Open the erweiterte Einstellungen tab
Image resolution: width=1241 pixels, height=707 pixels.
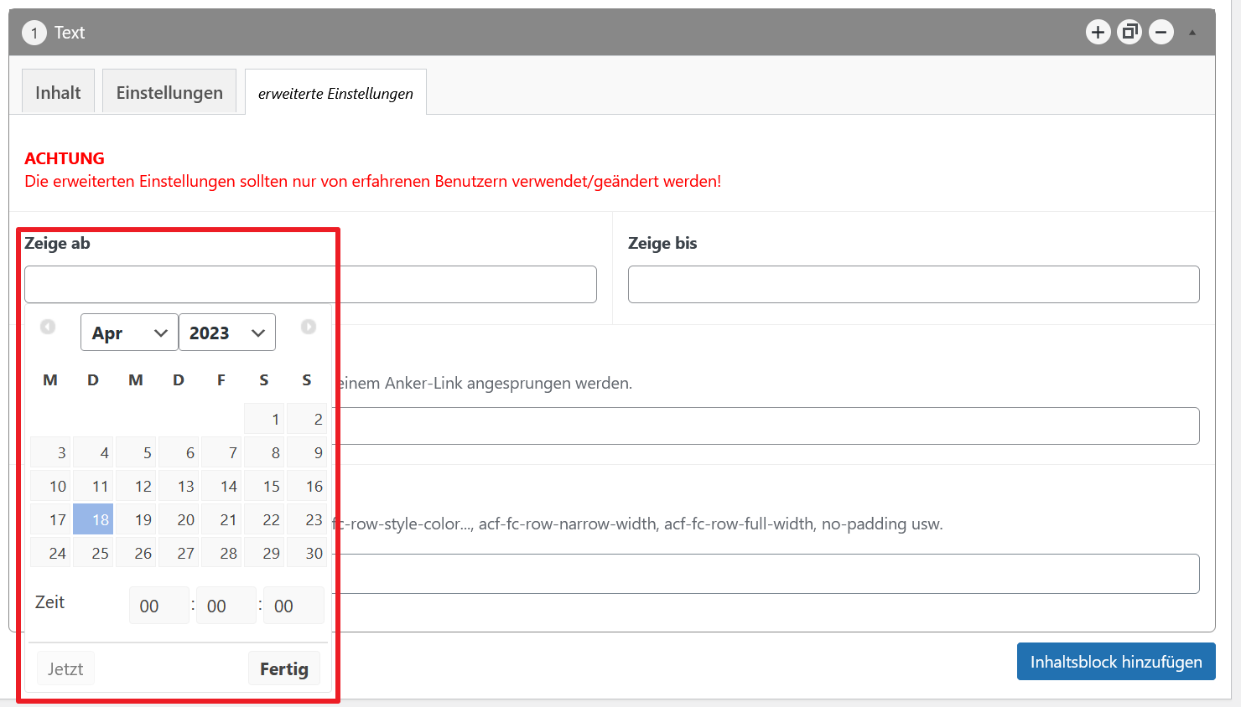click(x=335, y=93)
